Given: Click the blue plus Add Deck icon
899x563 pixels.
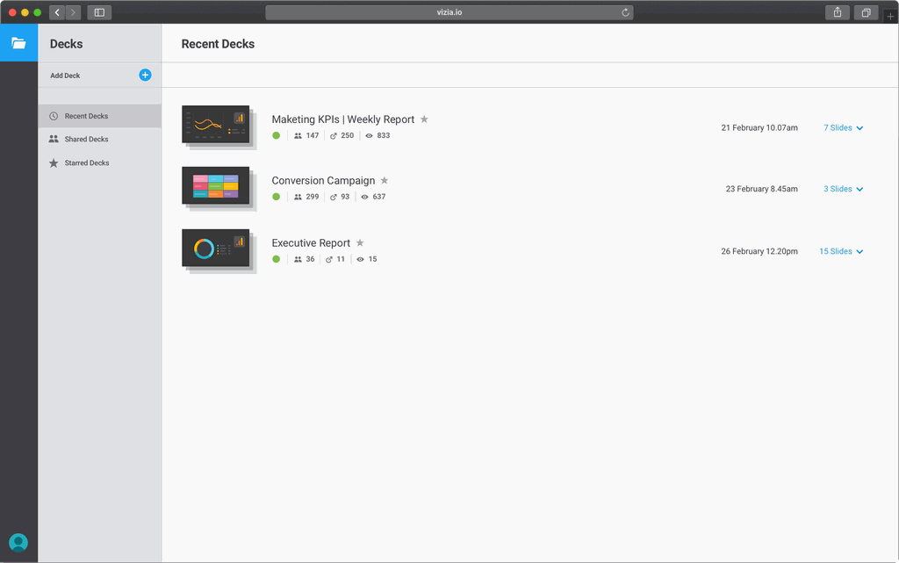Looking at the screenshot, I should point(145,75).
